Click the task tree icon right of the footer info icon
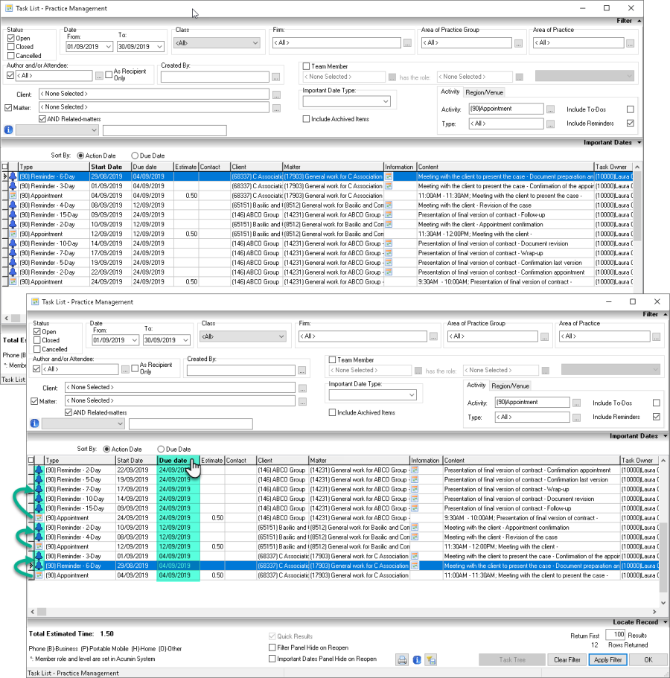The height and width of the screenshot is (678, 670). coord(431,660)
